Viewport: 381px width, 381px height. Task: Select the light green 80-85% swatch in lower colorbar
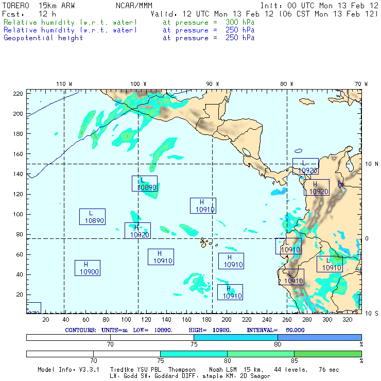pyautogui.click(x=261, y=354)
